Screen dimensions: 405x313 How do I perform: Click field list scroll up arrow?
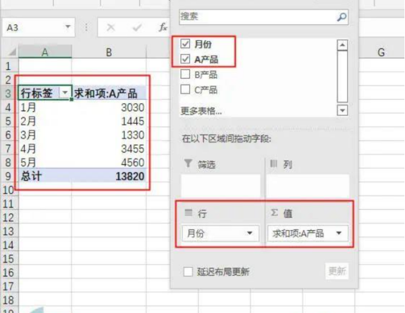[342, 45]
